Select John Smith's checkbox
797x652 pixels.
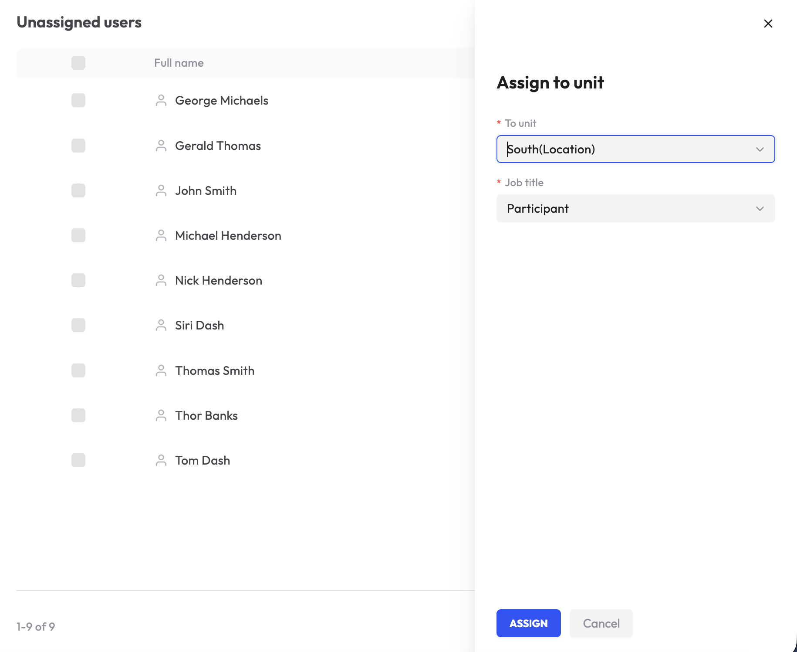pos(78,190)
